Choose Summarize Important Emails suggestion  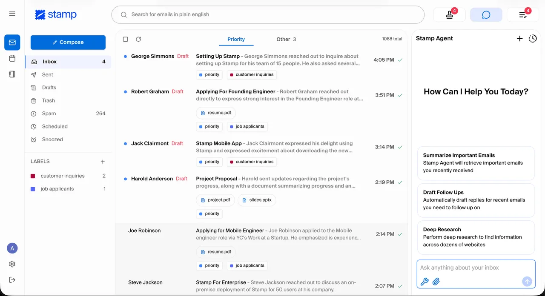pos(476,163)
